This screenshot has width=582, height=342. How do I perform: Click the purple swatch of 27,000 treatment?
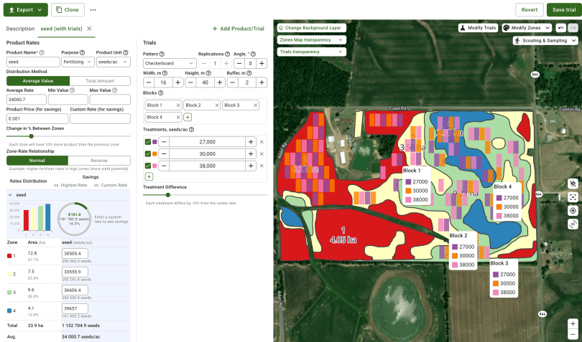pyautogui.click(x=154, y=142)
